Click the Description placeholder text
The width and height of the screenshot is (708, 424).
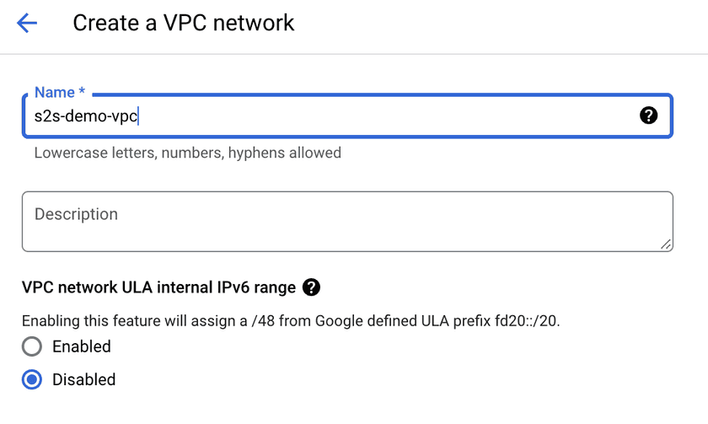pos(76,214)
